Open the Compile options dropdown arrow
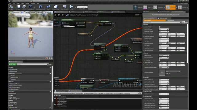Screen dimensions: 197x110 pyautogui.click(x=15, y=7)
